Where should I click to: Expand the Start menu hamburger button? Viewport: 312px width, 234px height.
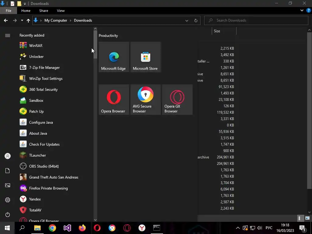[x=8, y=35]
